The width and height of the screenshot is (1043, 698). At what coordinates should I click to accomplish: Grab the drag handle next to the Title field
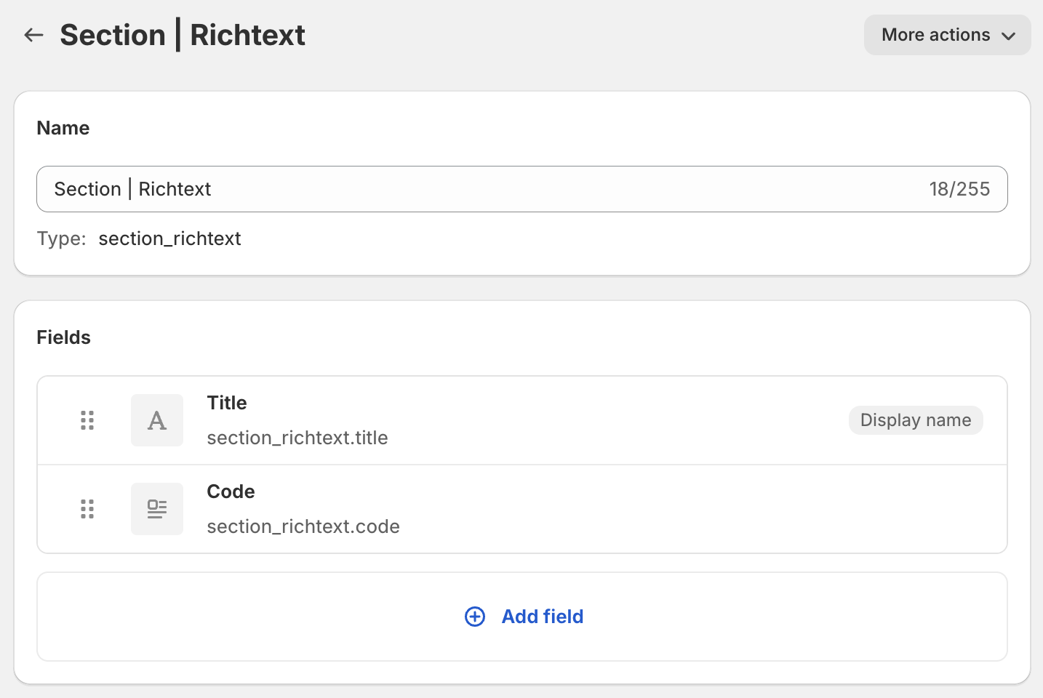pos(87,420)
